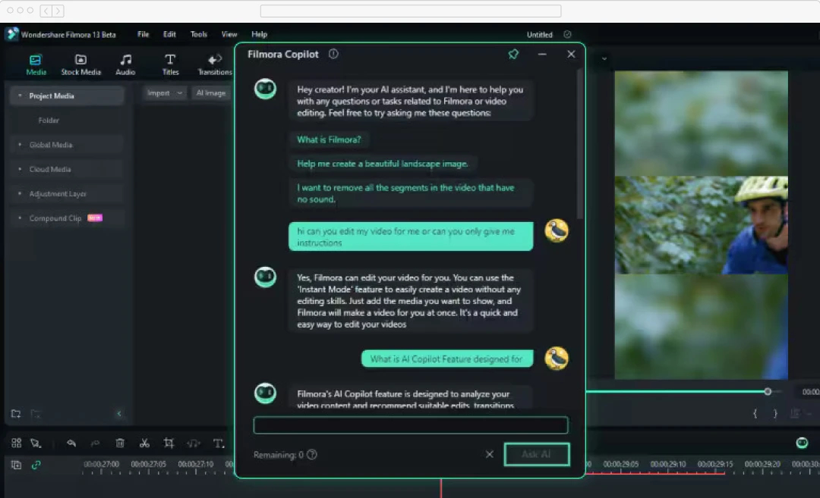Click the browser address bar
820x498 pixels.
point(411,11)
